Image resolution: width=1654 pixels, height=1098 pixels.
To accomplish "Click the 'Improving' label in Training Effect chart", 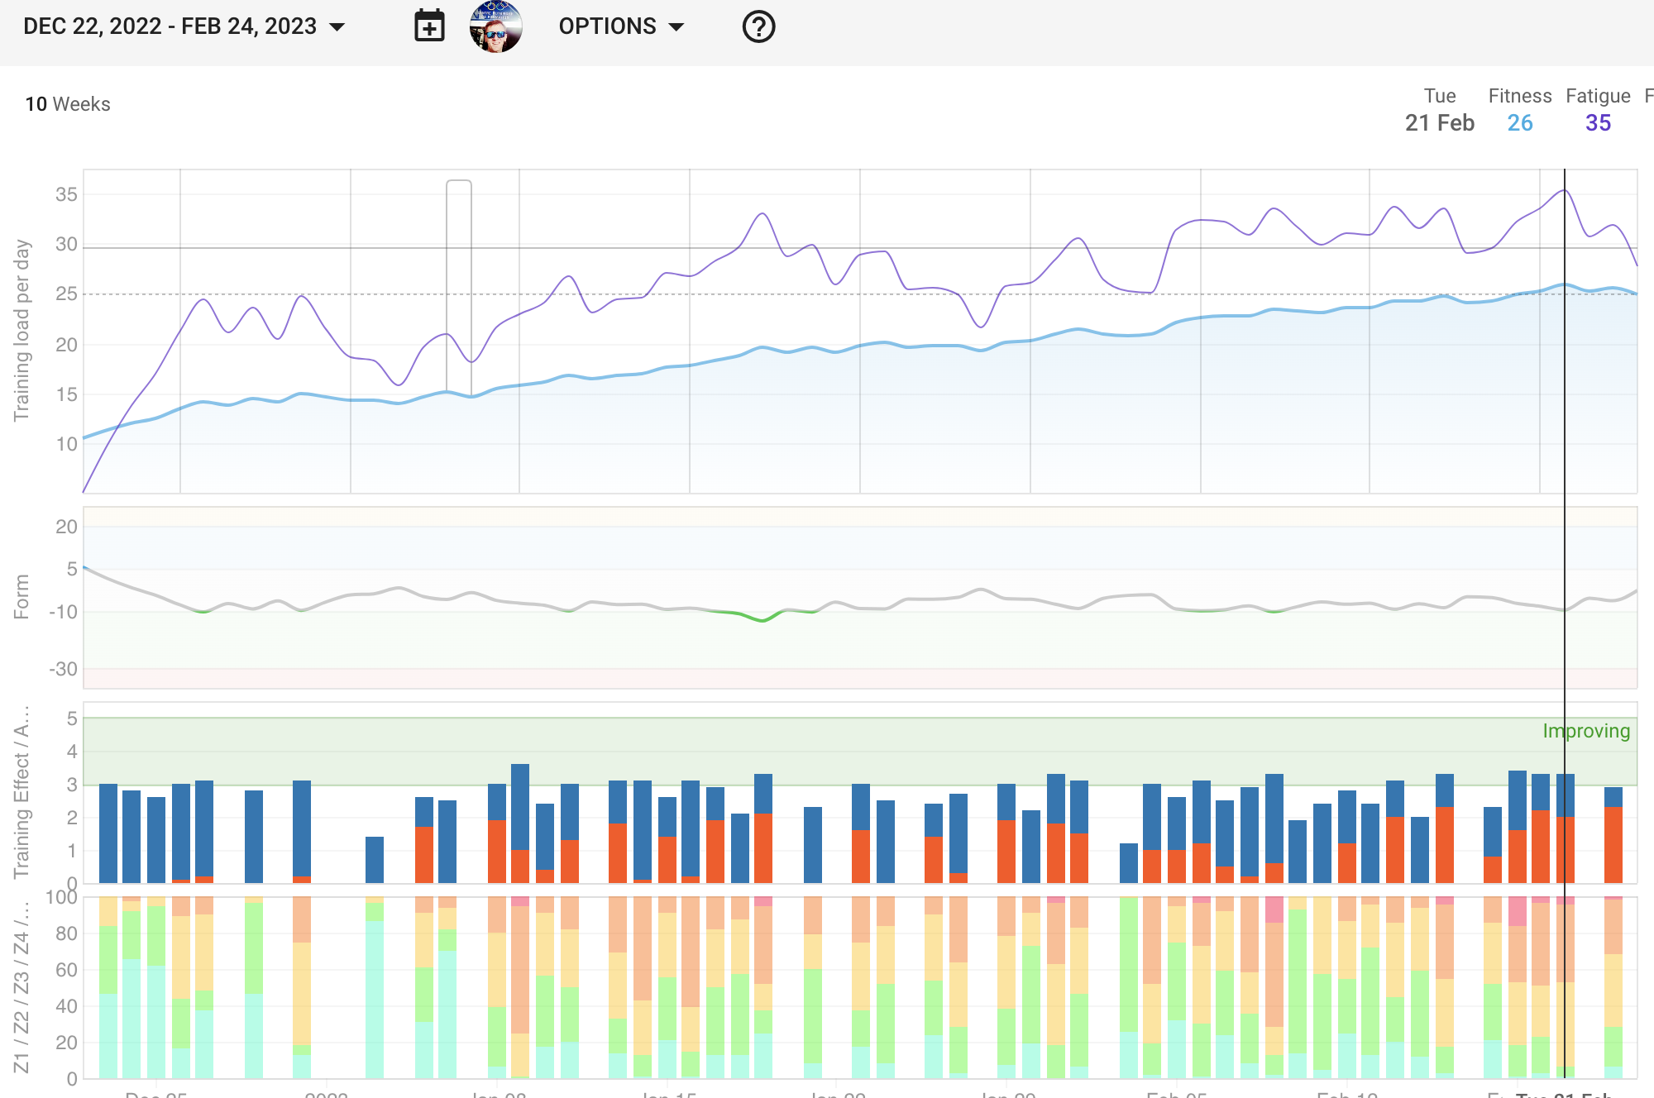I will 1586,731.
